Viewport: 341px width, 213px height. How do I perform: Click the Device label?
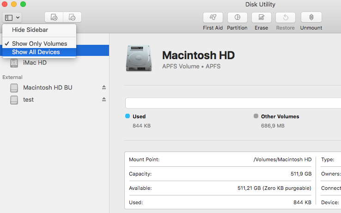tap(330, 202)
